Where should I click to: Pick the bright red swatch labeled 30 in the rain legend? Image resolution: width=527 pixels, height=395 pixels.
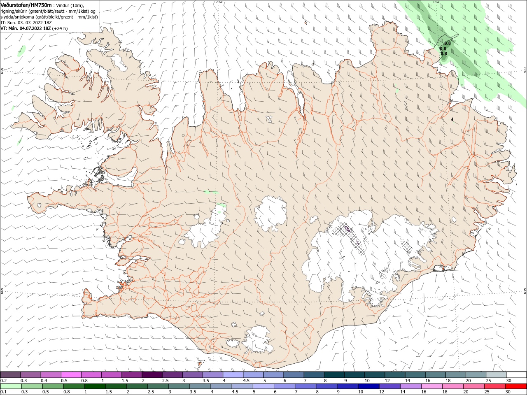pos(516,386)
